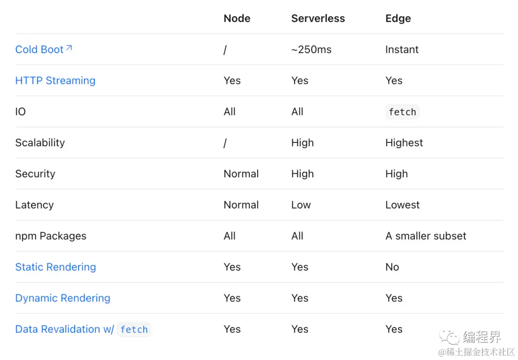The height and width of the screenshot is (360, 518).
Task: Click the fetch code badge in IO row
Action: [x=402, y=112]
